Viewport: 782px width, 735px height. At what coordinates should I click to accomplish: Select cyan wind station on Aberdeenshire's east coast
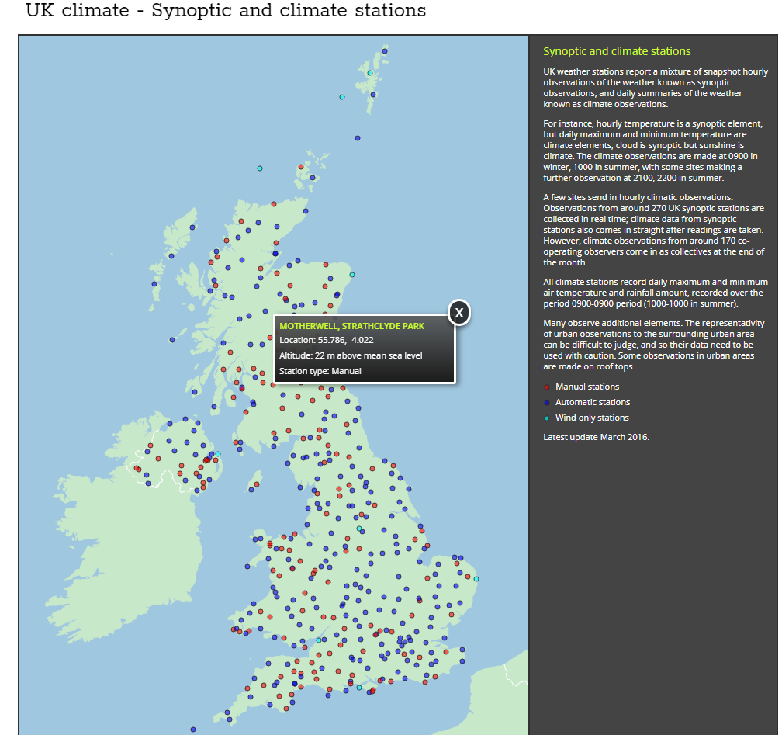352,275
